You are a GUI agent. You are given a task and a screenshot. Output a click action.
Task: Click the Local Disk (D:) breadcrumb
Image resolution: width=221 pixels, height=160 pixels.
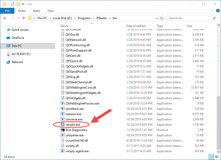62,18
